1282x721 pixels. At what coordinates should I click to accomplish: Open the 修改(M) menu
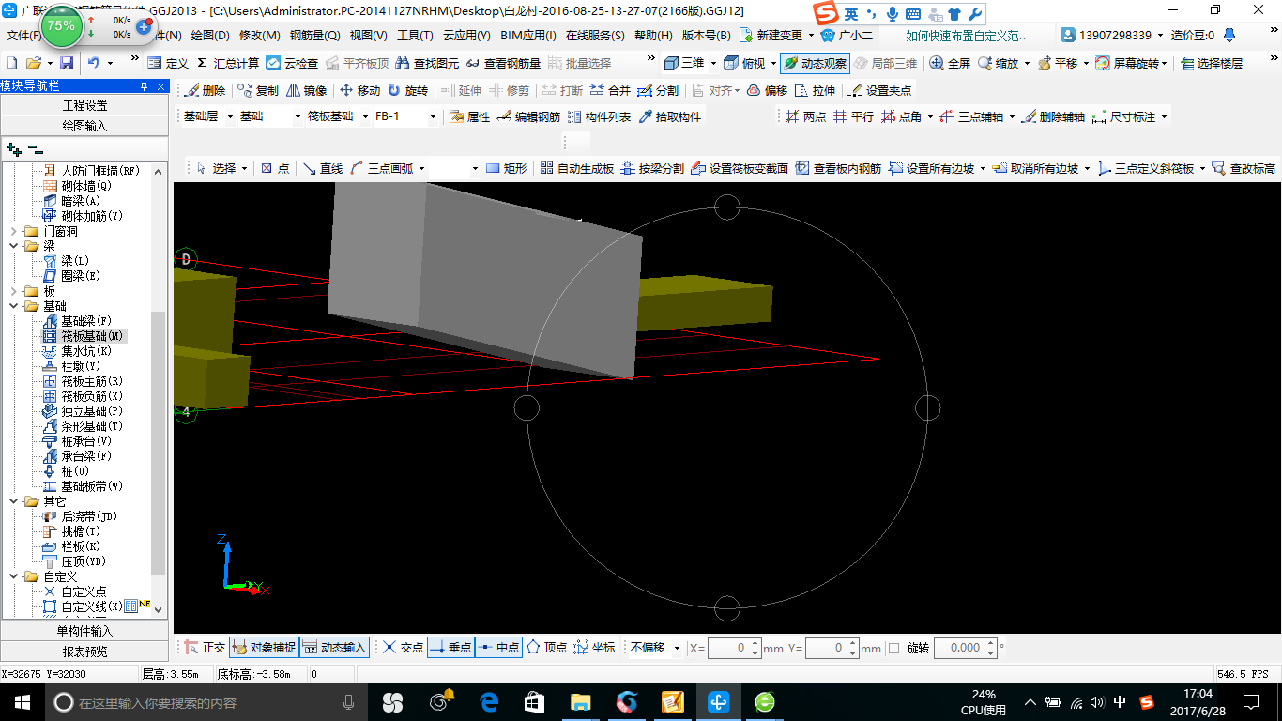point(260,36)
